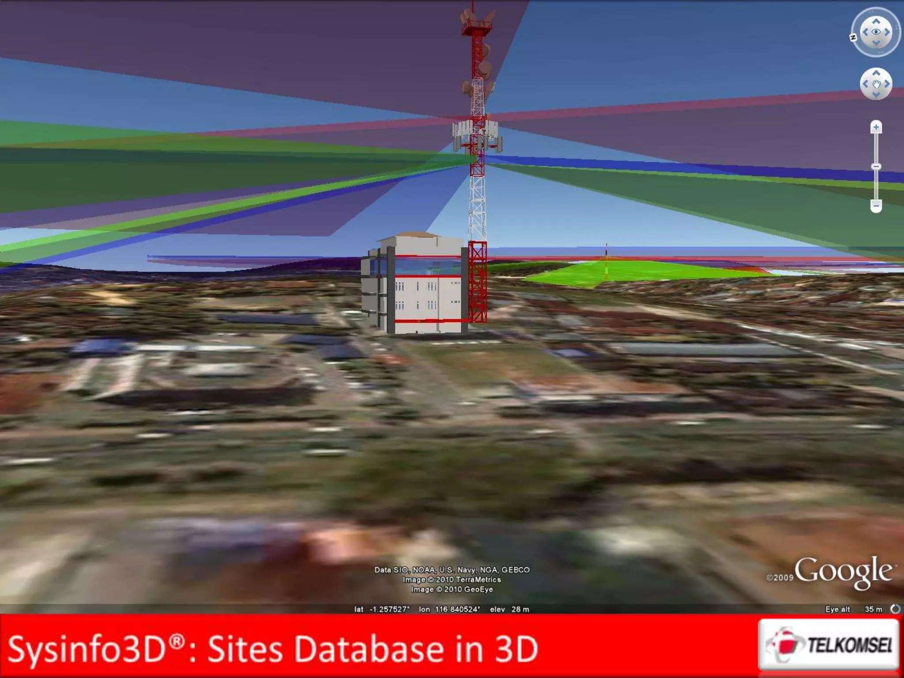
Task: Click the Look right arrow on eye joystick
Action: click(887, 32)
